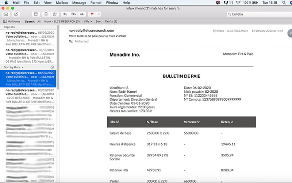The image size is (292, 183).
Task: Forward the selected message
Action: click(82, 14)
